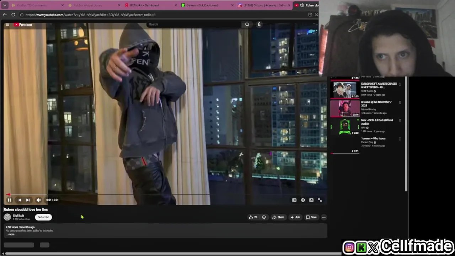Image resolution: width=455 pixels, height=256 pixels.
Task: Open the SURF GANG channel link
Action: coord(367,91)
